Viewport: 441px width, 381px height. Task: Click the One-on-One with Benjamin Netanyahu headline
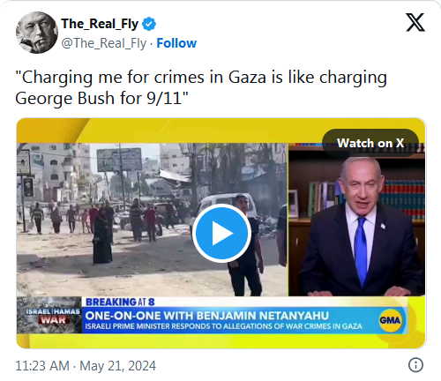click(x=206, y=316)
